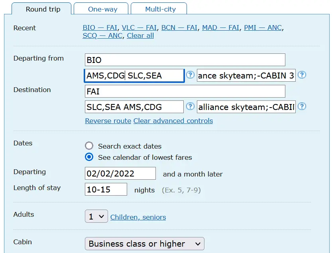Choose See calendar of lowest fares
This screenshot has height=253, width=332.
tap(89, 157)
